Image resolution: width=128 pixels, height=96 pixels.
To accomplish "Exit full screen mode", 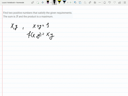I will (125, 2).
